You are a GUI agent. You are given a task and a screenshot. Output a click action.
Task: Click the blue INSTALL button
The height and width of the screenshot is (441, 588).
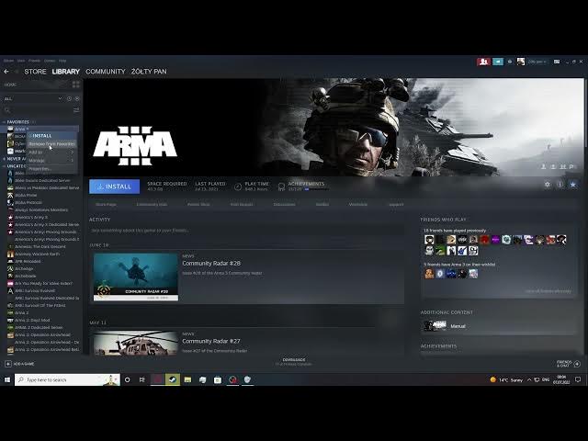tap(114, 187)
